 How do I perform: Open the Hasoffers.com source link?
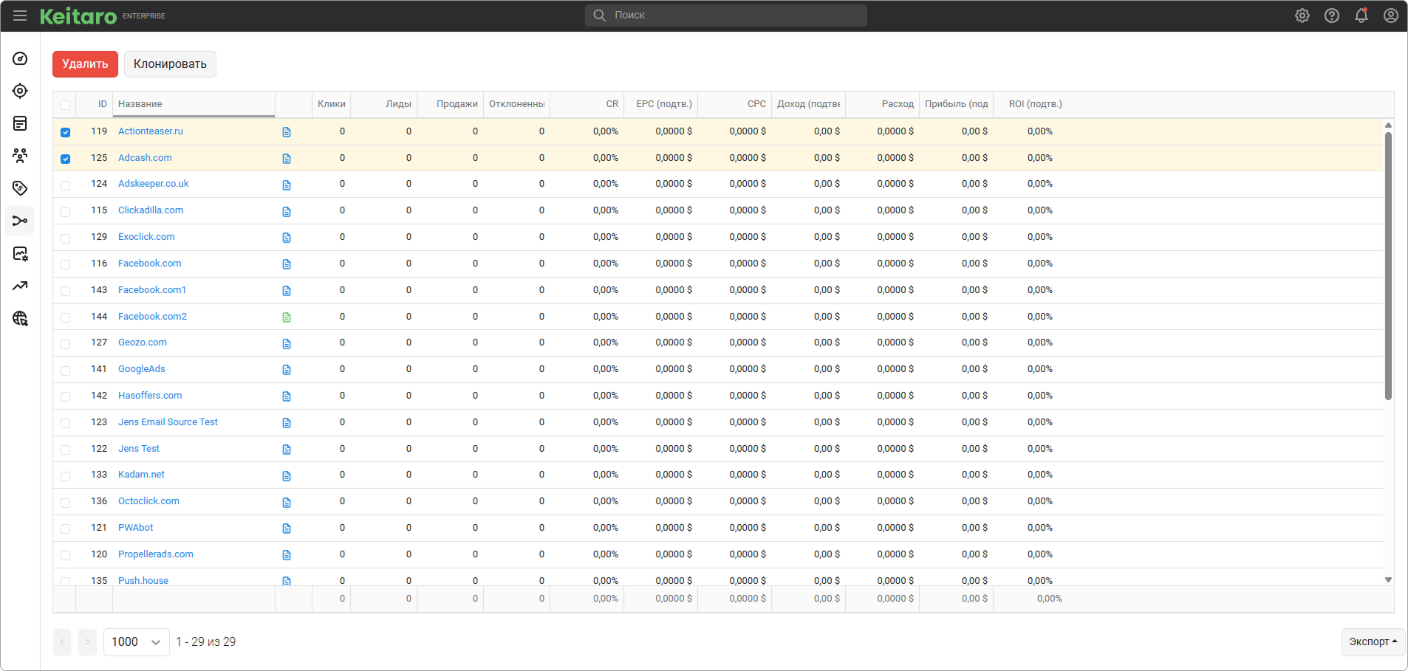(x=150, y=396)
